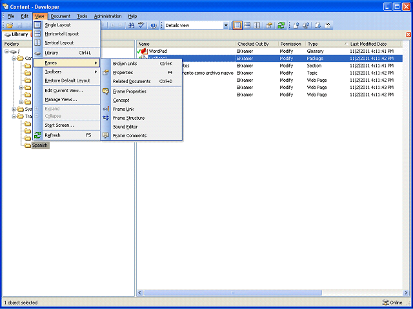Viewport: 413px width, 309px height.
Task: Click the WordPad glossary document icon
Action: tap(145, 51)
